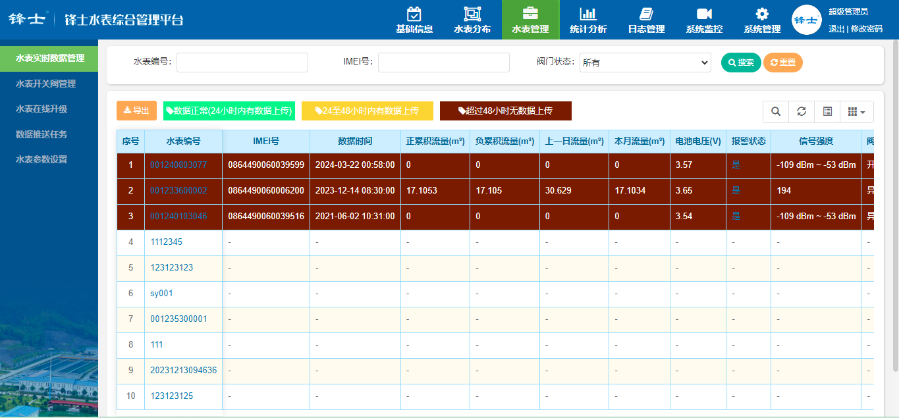Click the green 搜索 button
Screen dimensions: 899x418
point(741,63)
